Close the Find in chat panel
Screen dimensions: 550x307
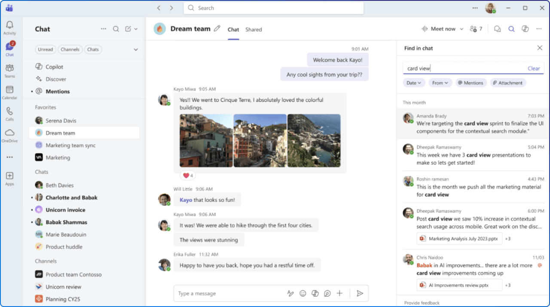(540, 48)
